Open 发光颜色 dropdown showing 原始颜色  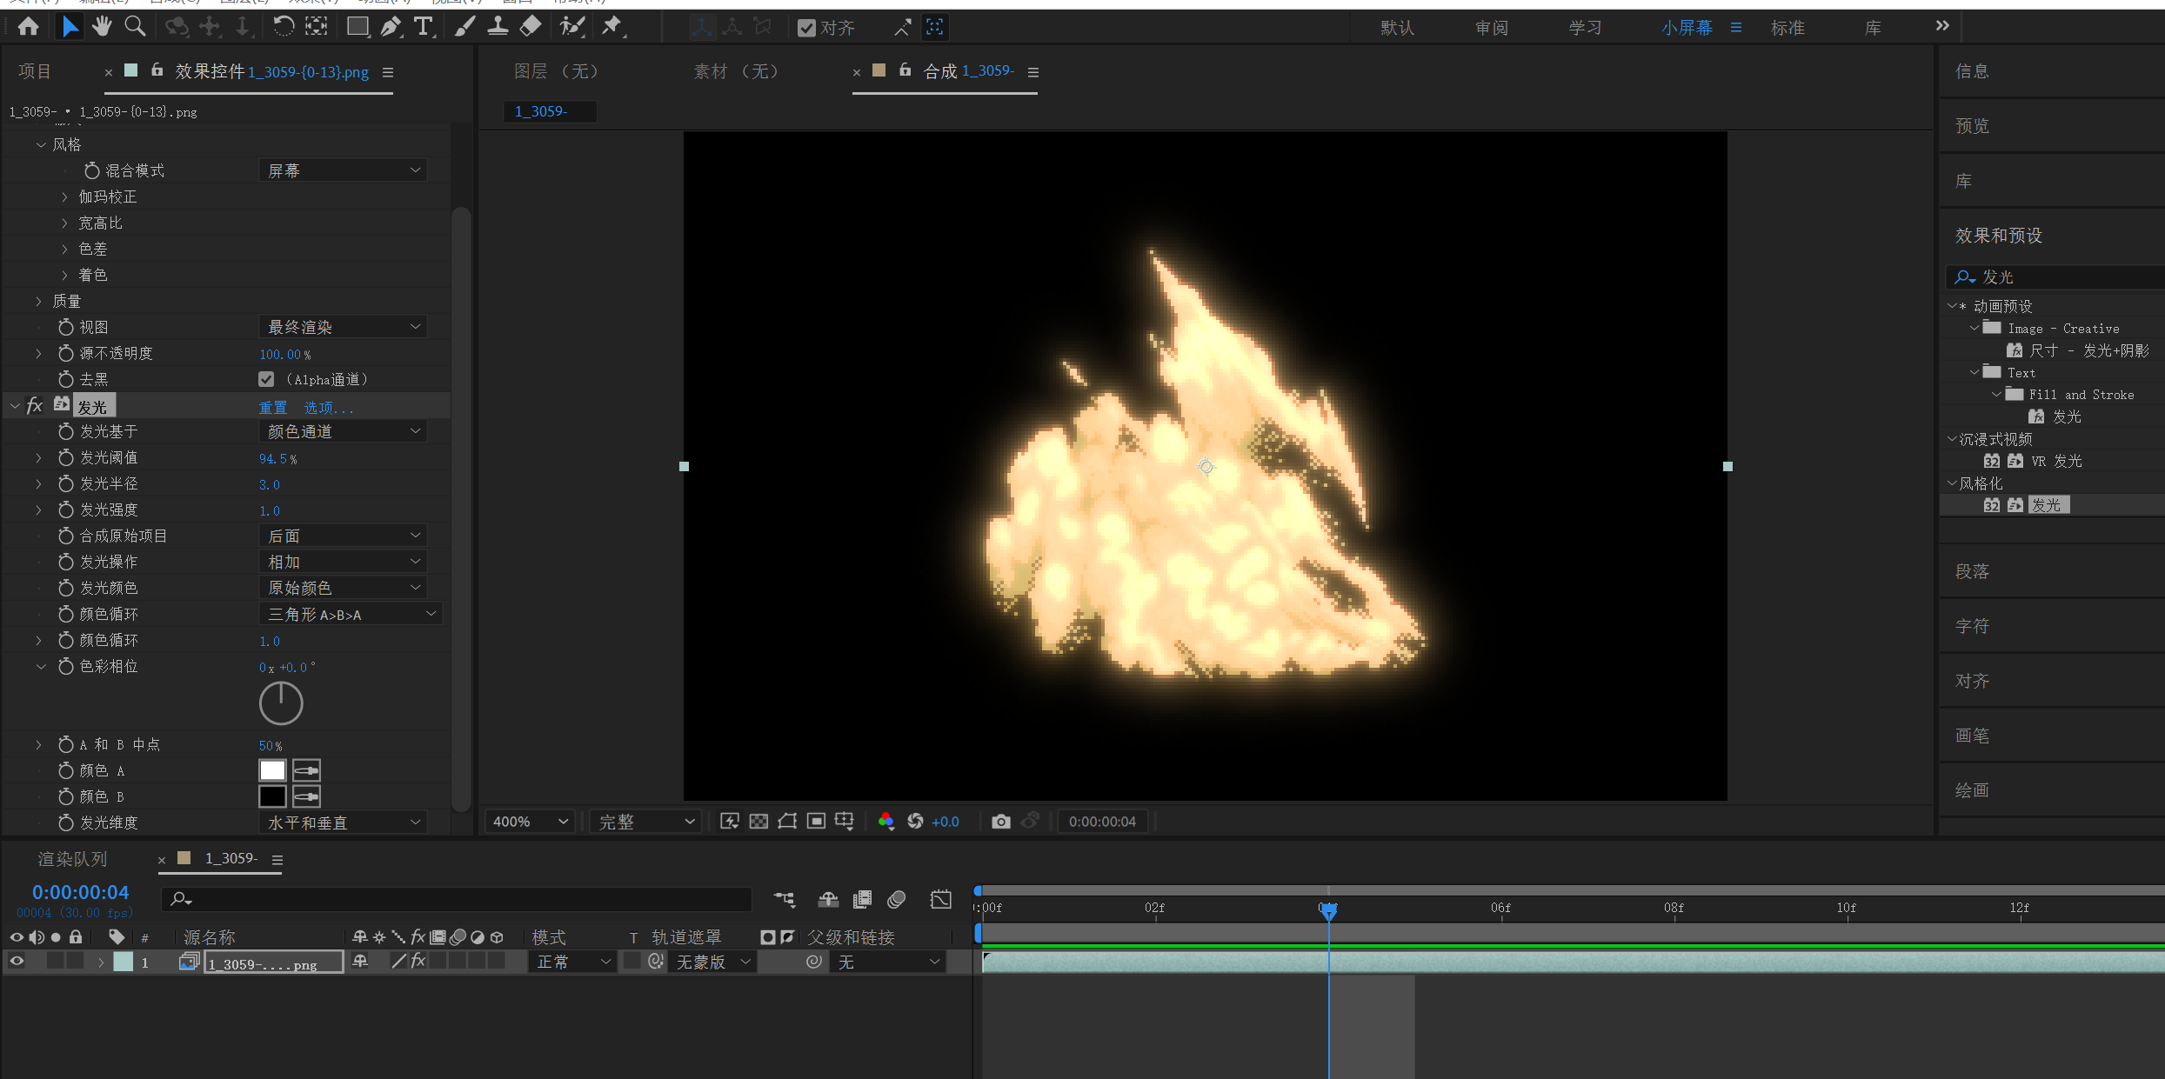click(x=343, y=588)
